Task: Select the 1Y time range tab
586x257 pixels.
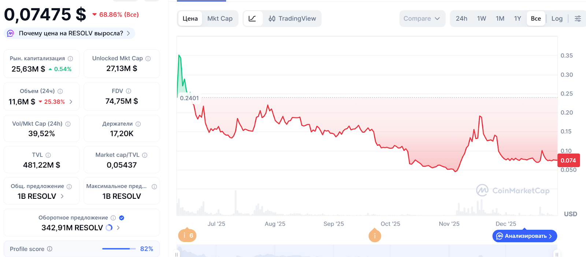Action: (x=517, y=19)
